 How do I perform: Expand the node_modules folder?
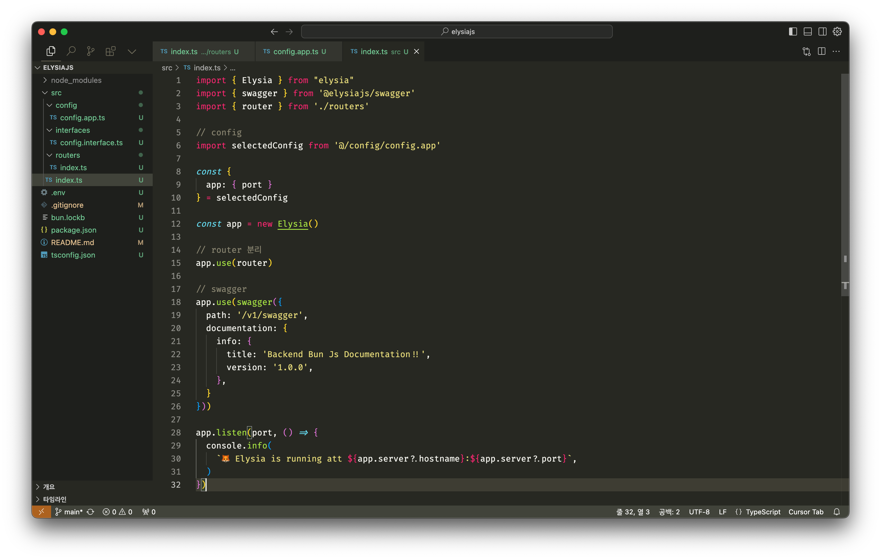[76, 80]
